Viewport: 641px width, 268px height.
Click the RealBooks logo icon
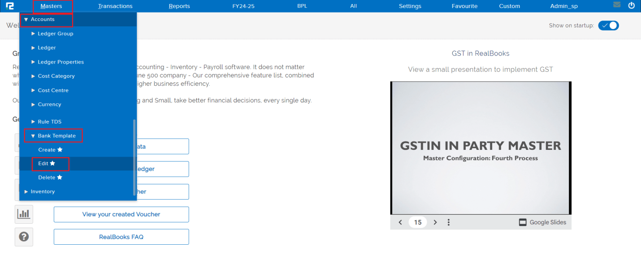(x=10, y=6)
